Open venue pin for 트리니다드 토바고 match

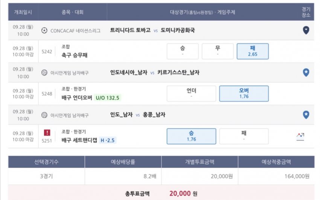pyautogui.click(x=306, y=30)
